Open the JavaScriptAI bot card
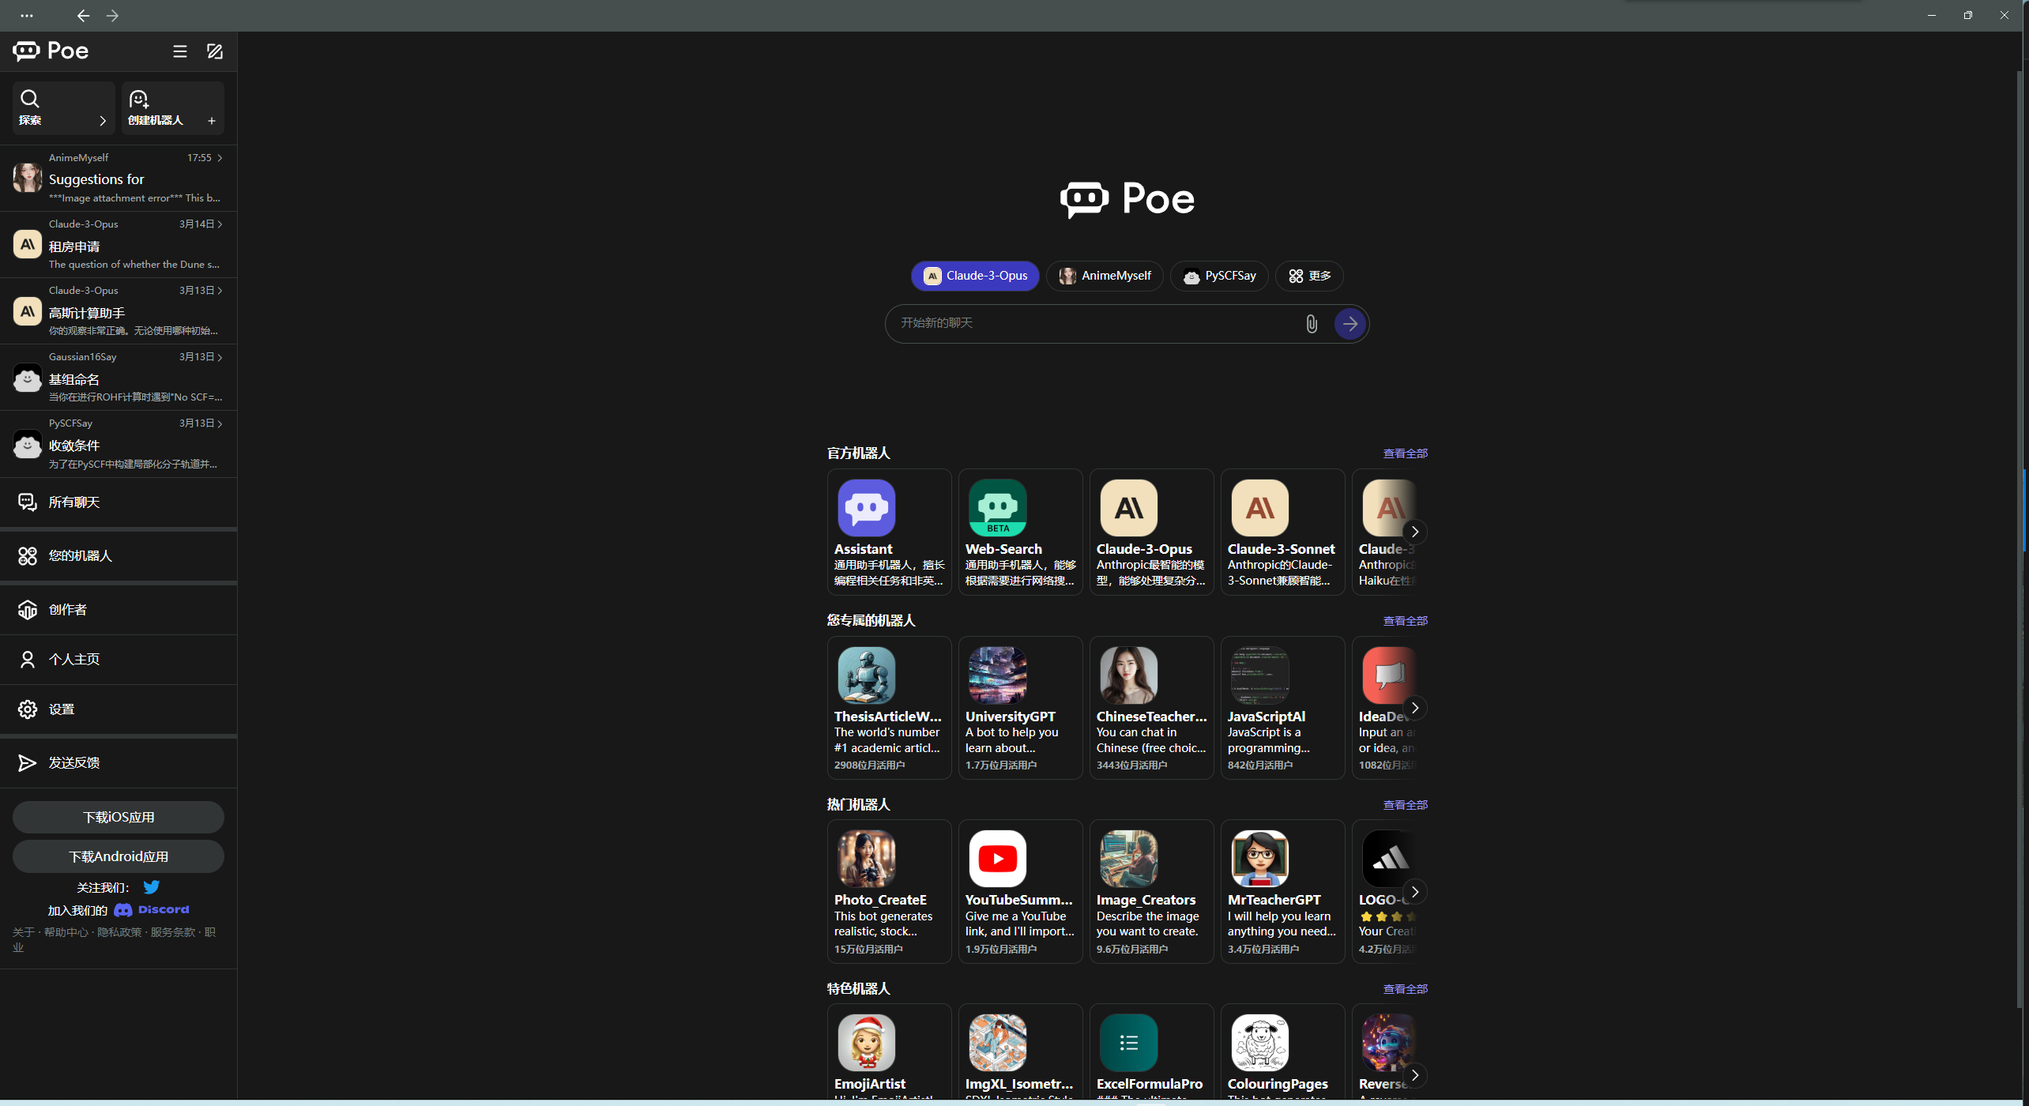Screen dimensions: 2029x1106 [x=1282, y=708]
